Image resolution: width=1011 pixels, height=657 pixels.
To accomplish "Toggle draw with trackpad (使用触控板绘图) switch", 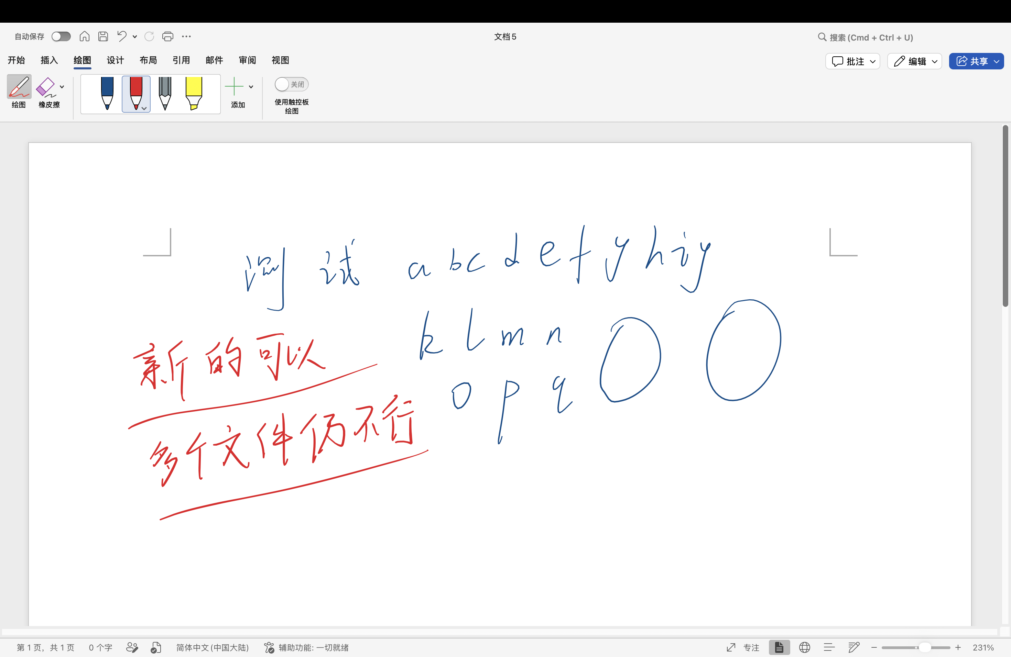I will (291, 84).
